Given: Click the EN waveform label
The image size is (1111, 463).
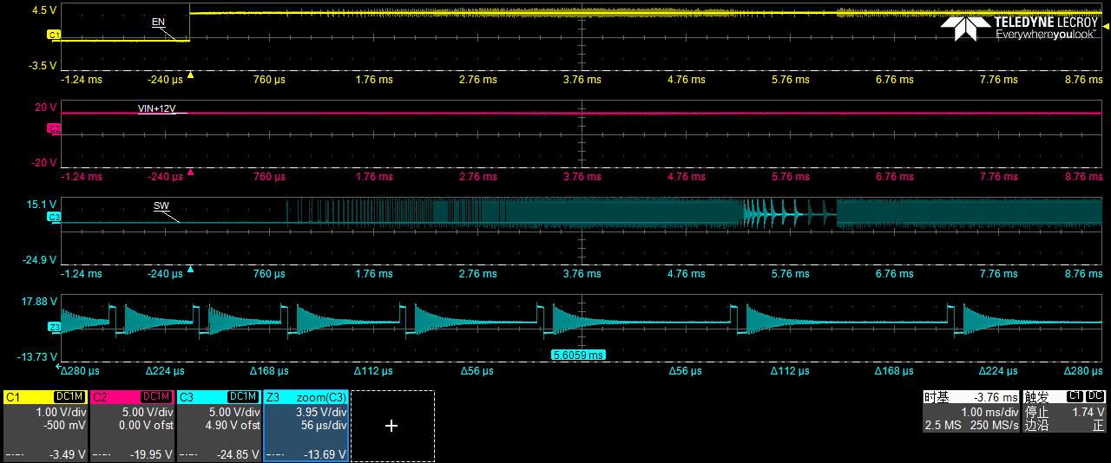Looking at the screenshot, I should 158,23.
